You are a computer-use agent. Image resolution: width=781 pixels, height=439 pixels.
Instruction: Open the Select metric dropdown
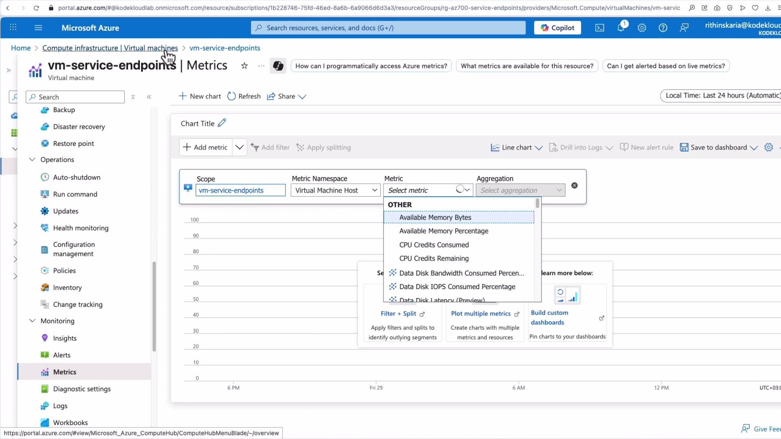coord(428,190)
